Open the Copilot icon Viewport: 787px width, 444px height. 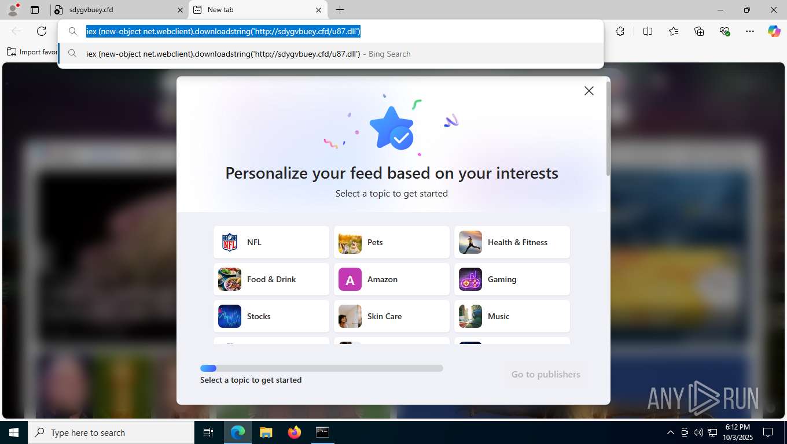774,31
